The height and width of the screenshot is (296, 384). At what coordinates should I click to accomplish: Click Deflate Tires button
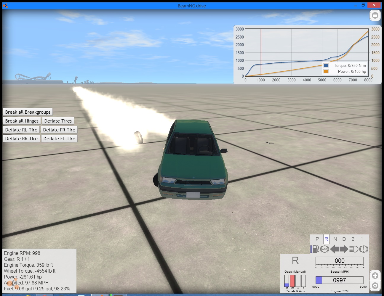coord(58,121)
